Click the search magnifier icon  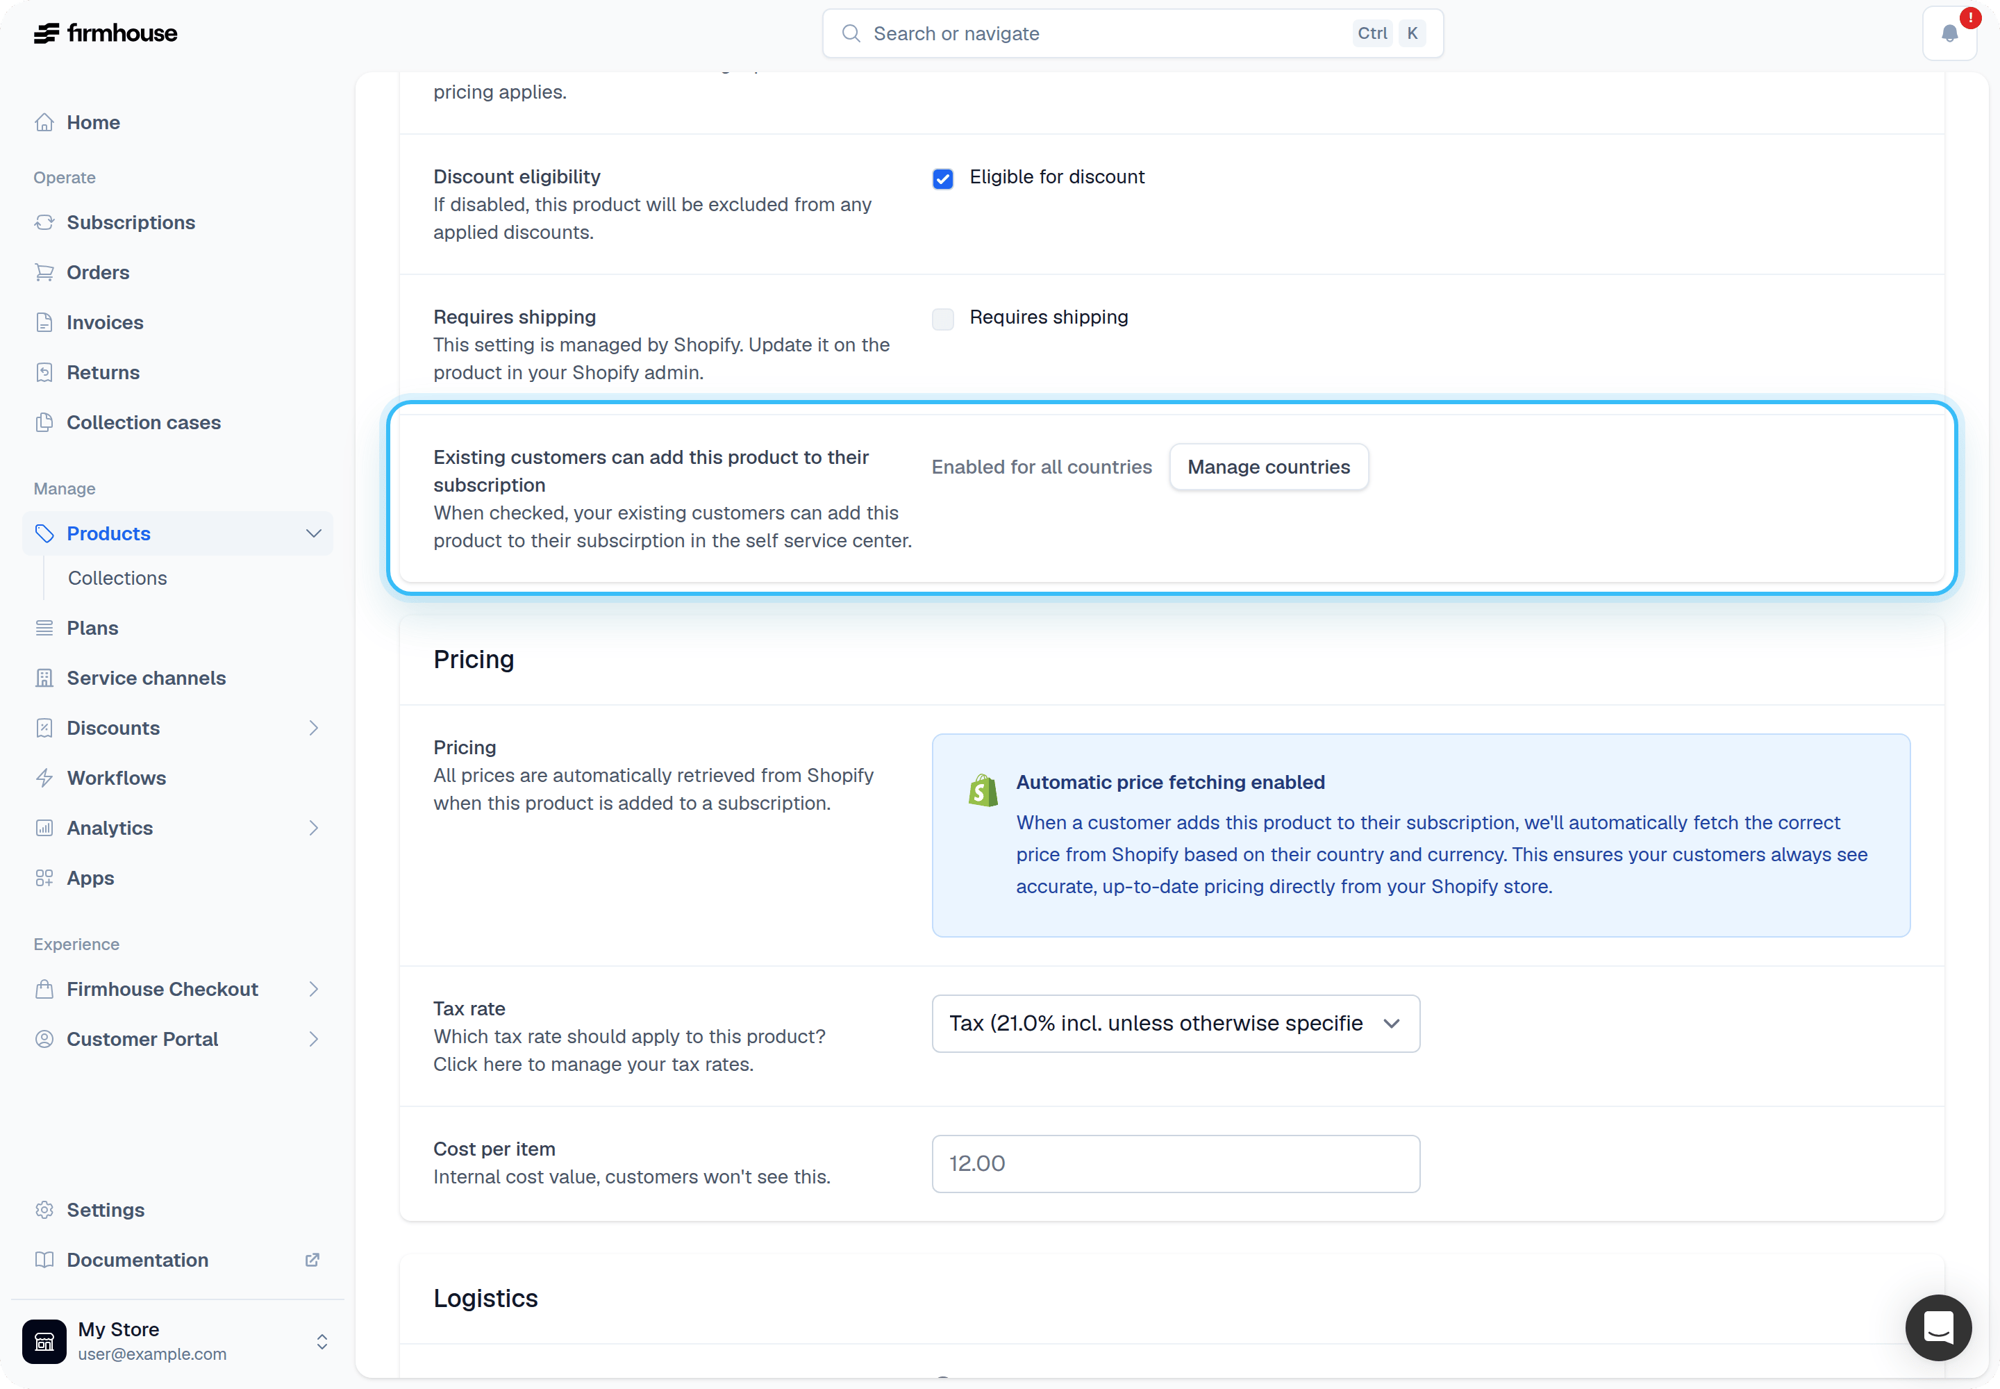851,33
